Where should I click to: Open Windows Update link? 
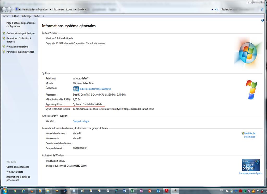tap(15, 172)
